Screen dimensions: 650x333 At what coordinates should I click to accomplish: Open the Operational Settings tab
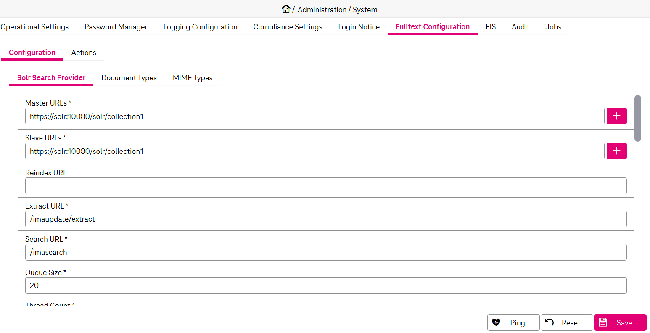(x=34, y=27)
